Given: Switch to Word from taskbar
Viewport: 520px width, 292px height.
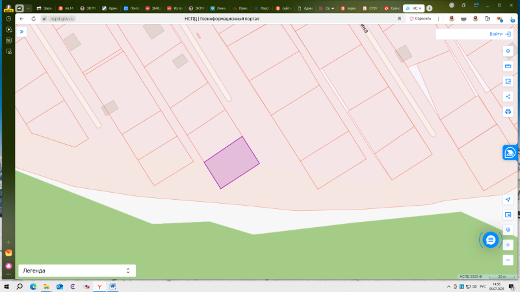Looking at the screenshot, I should click(x=112, y=286).
